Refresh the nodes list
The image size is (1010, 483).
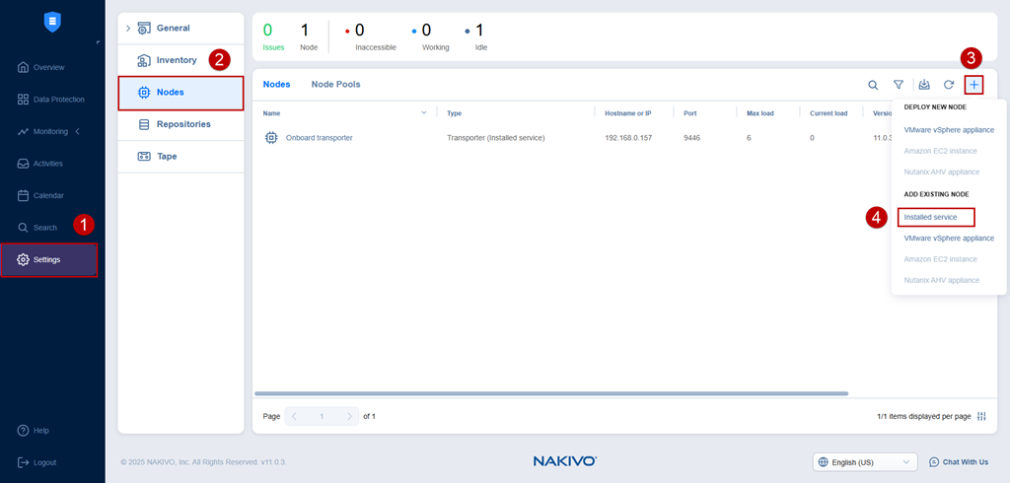[x=949, y=85]
